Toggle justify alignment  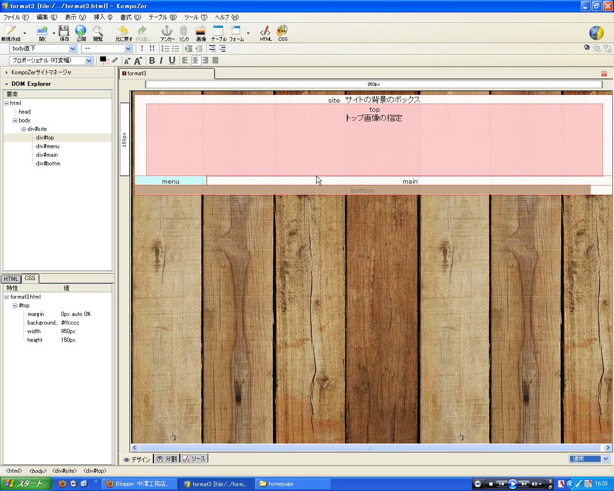pos(215,60)
